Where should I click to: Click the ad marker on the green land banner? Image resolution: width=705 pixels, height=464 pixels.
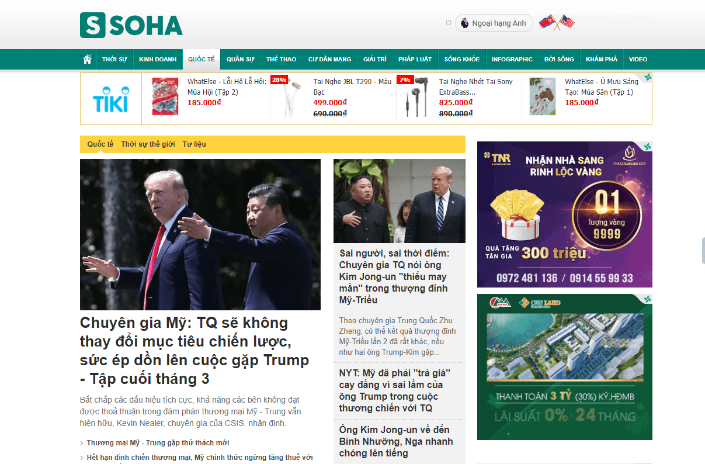click(x=648, y=299)
